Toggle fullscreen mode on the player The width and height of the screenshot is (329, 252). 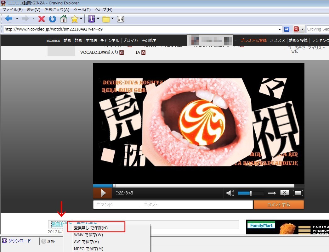tap(298, 193)
